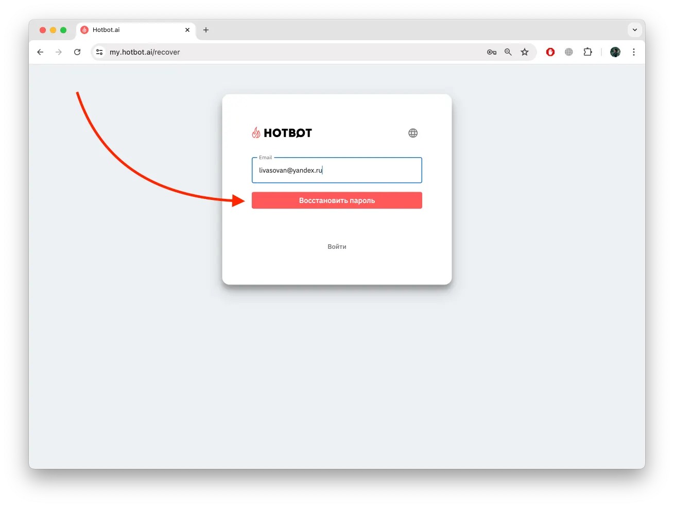Close the Hotbot.ai tab
The height and width of the screenshot is (507, 674).
point(187,30)
